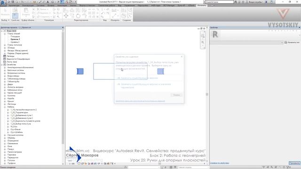Viewport: 301px width, 169px height.
Task: Click the detail level icon in view control bar
Action: [x=79, y=164]
